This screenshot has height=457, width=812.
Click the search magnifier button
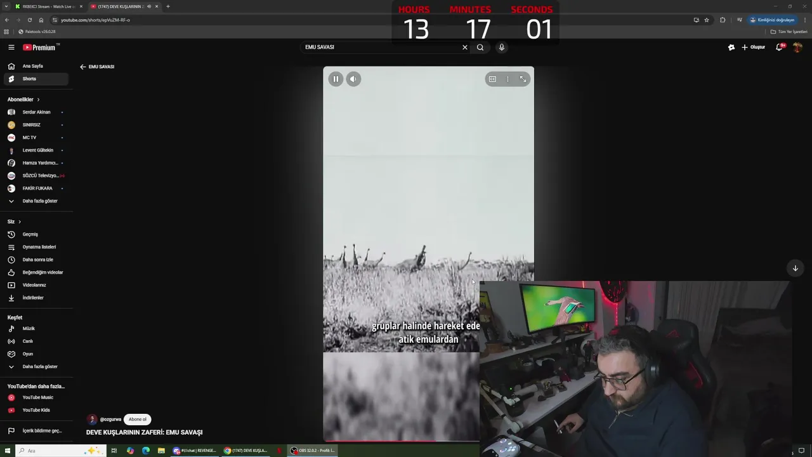click(480, 47)
